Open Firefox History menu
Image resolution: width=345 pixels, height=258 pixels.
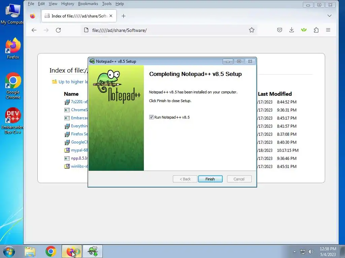click(x=67, y=4)
